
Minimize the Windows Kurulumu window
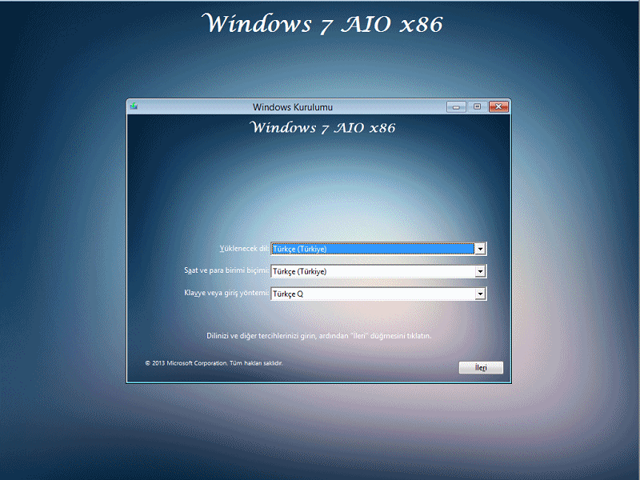tap(456, 107)
